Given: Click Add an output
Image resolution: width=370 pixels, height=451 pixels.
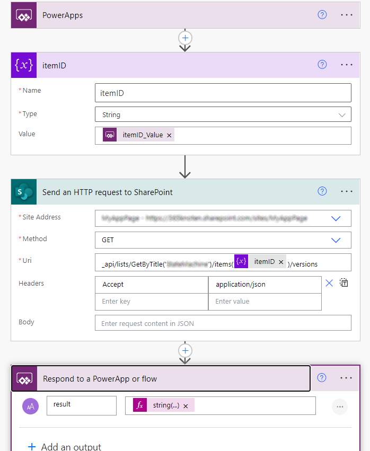Looking at the screenshot, I should pyautogui.click(x=65, y=447).
